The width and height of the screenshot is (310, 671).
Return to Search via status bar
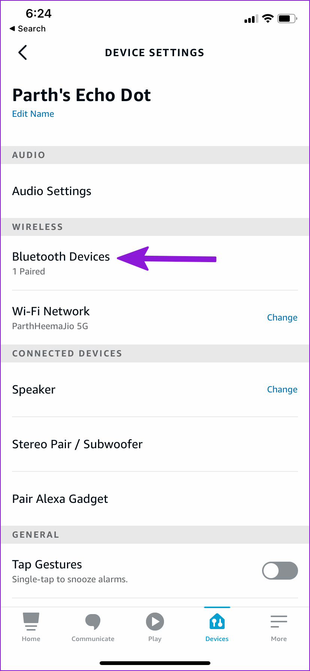28,29
